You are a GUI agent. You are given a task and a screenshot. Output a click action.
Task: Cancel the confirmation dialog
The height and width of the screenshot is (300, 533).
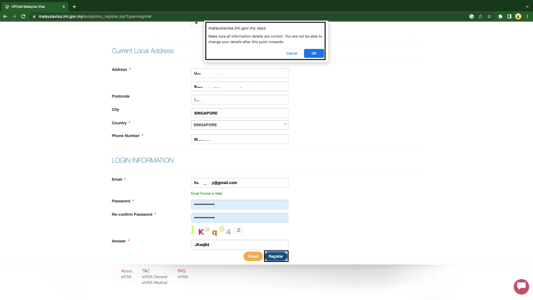coord(291,53)
